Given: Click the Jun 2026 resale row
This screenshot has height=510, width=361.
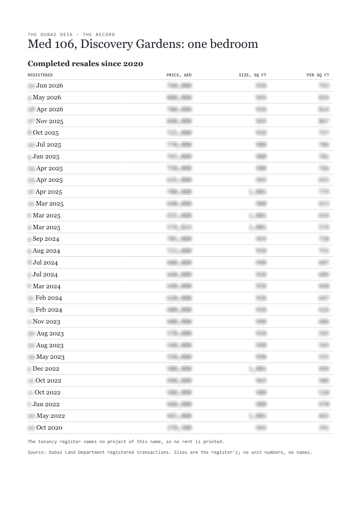Looking at the screenshot, I should point(180,86).
